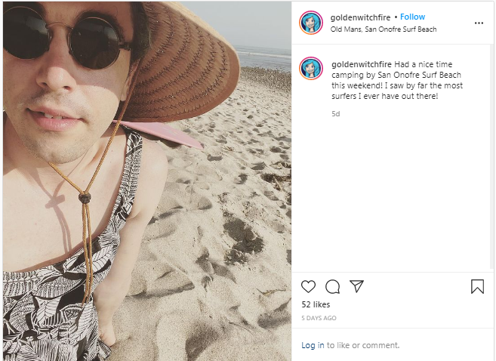Like the post with the heart icon

[x=308, y=287]
